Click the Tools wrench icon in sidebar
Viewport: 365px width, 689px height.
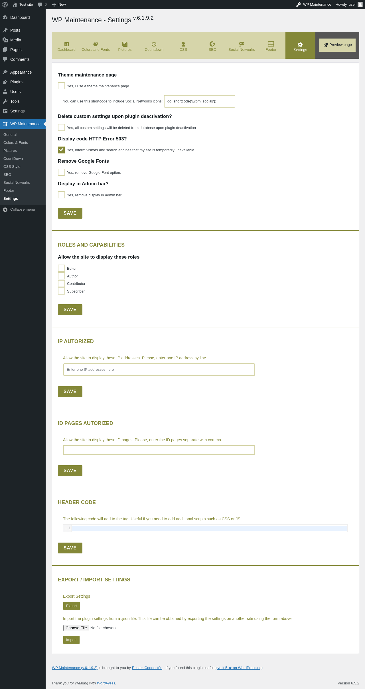5,101
